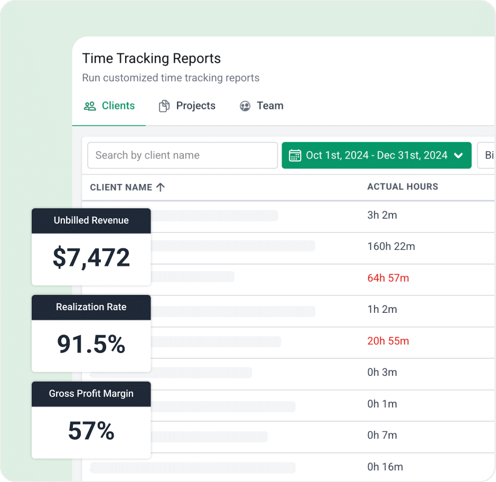Screen dimensions: 496x482
Task: Click the 91.5% realization rate value
Action: click(91, 345)
